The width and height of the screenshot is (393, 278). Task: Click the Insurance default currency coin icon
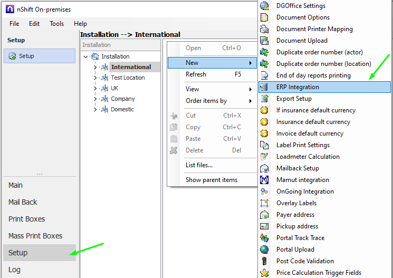pyautogui.click(x=264, y=122)
